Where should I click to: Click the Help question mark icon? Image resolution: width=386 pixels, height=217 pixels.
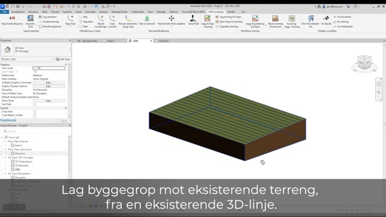point(355,7)
